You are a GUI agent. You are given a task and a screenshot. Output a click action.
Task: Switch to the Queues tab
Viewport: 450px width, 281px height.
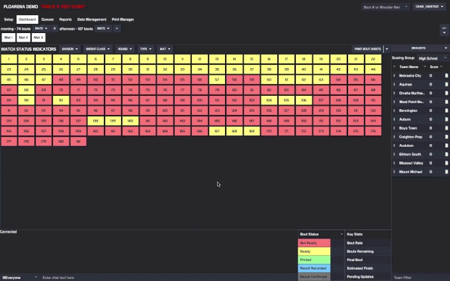tap(48, 19)
